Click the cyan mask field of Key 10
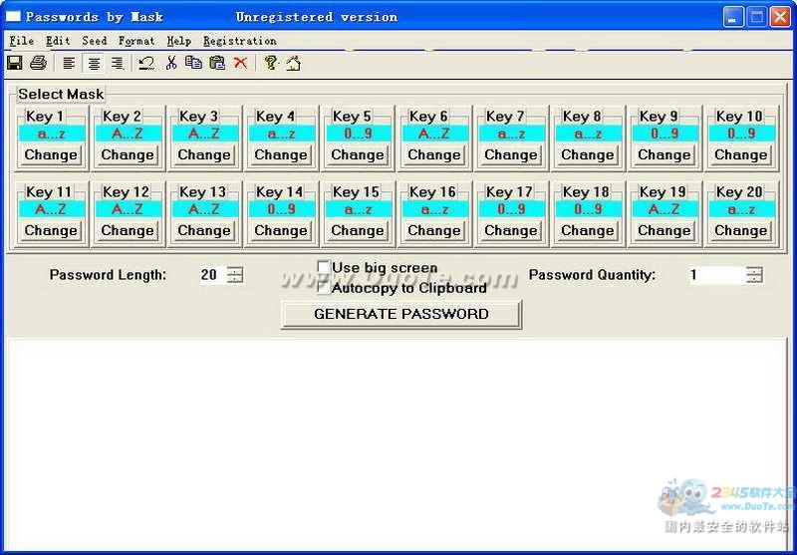Screen dimensions: 797x555 coord(740,134)
